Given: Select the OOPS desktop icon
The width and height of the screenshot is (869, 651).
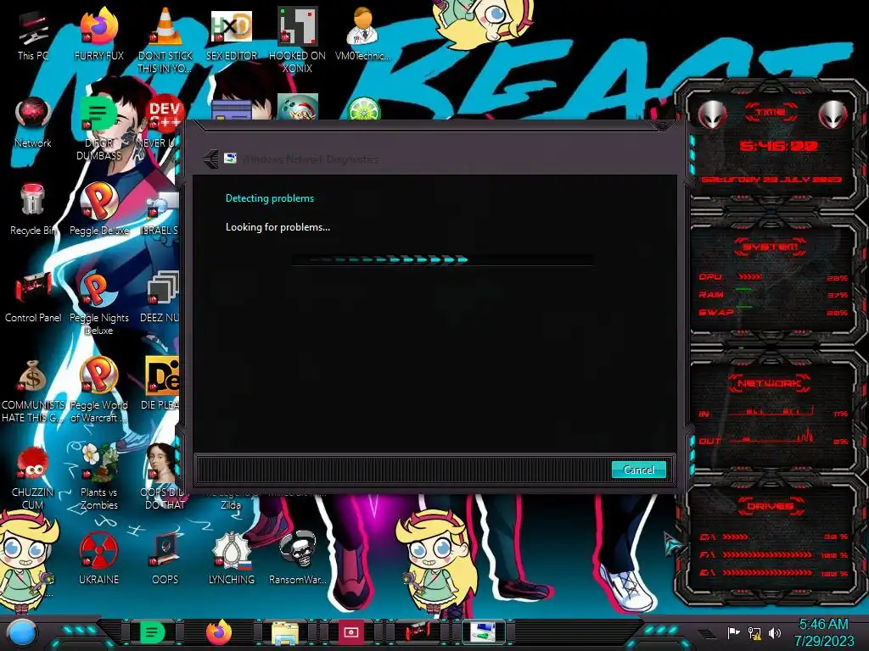Looking at the screenshot, I should click(x=165, y=558).
